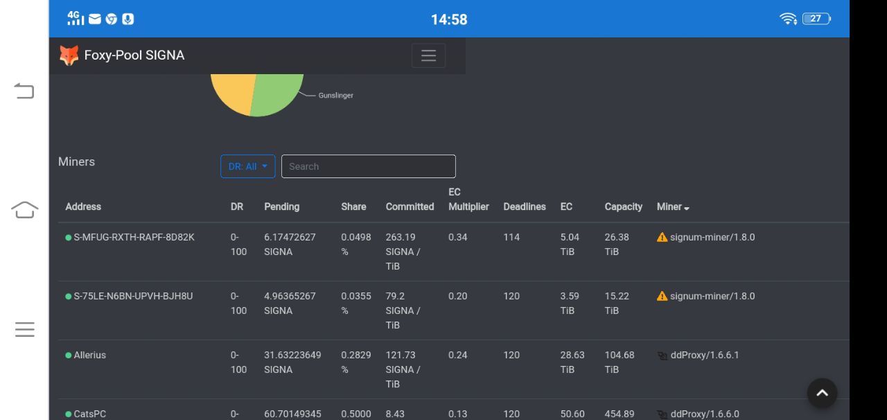Click the Gunslinger pie chart label
The image size is (887, 420).
[335, 96]
